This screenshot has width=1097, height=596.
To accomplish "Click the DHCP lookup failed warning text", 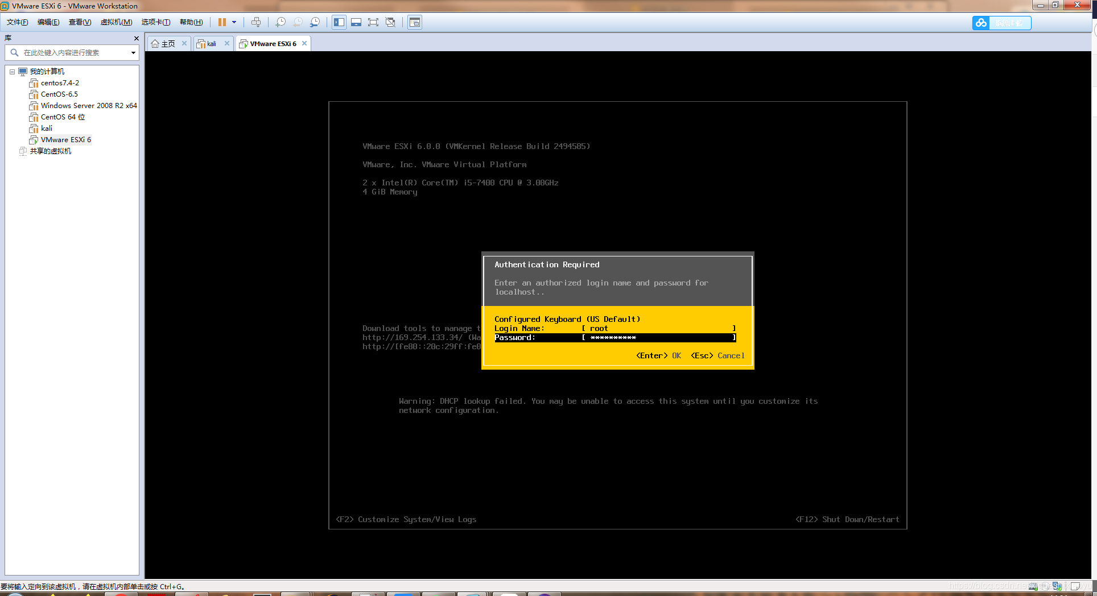I will (x=608, y=405).
